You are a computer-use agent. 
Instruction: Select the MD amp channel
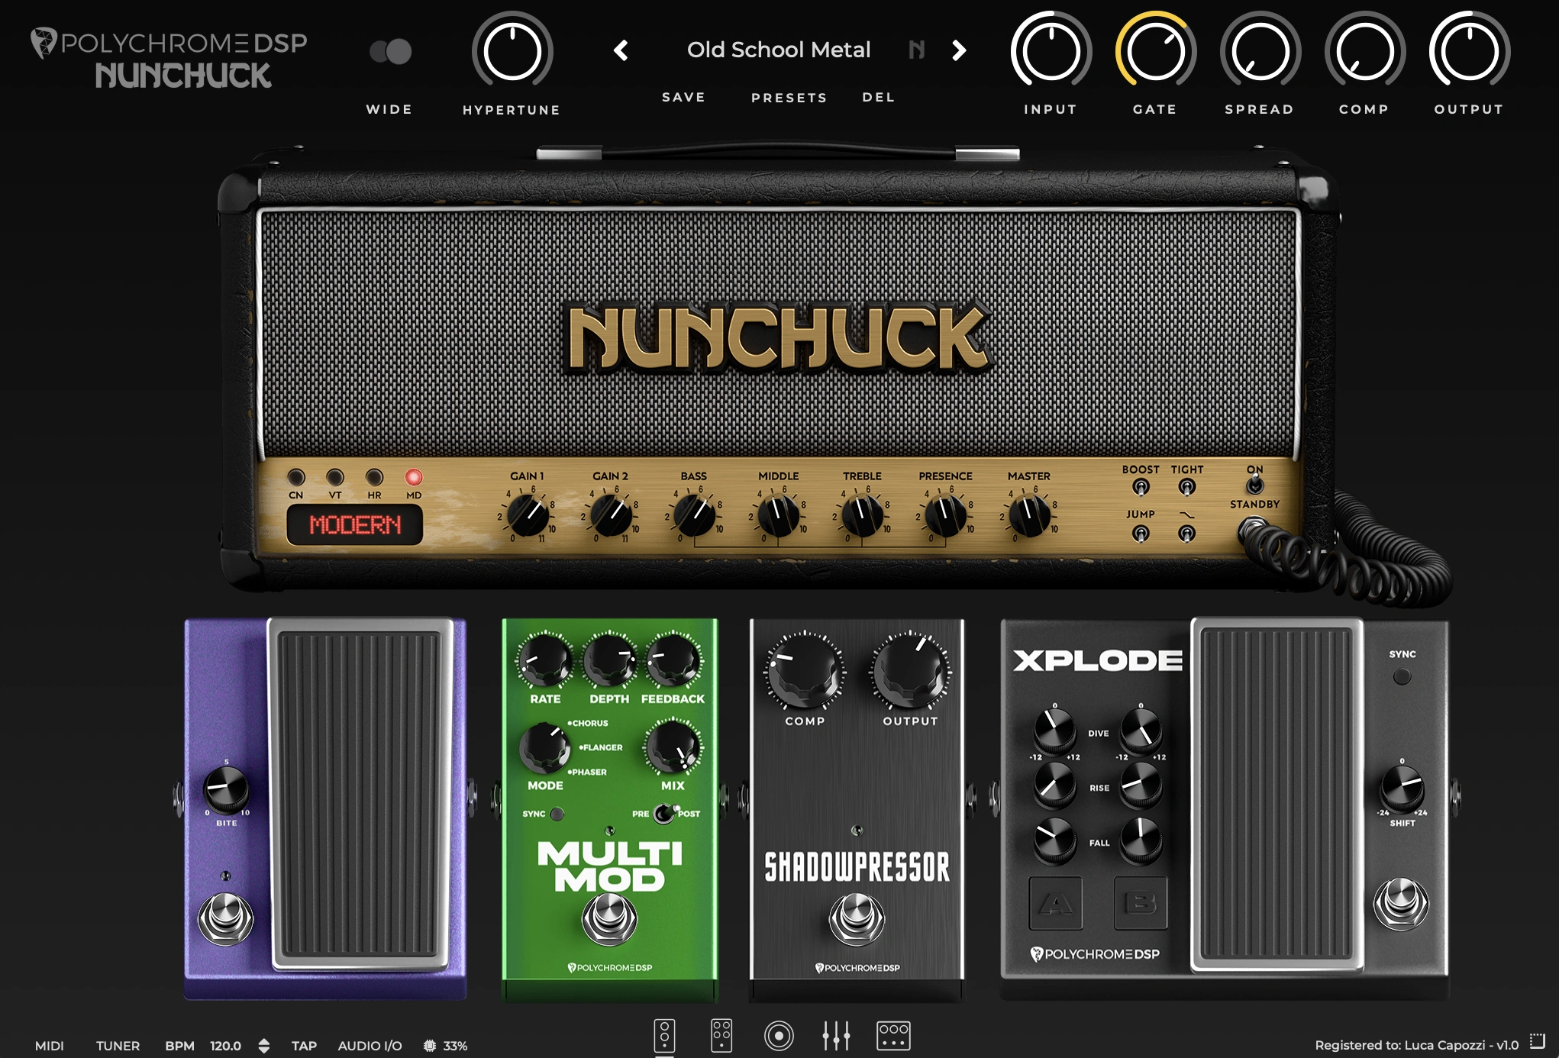click(413, 478)
